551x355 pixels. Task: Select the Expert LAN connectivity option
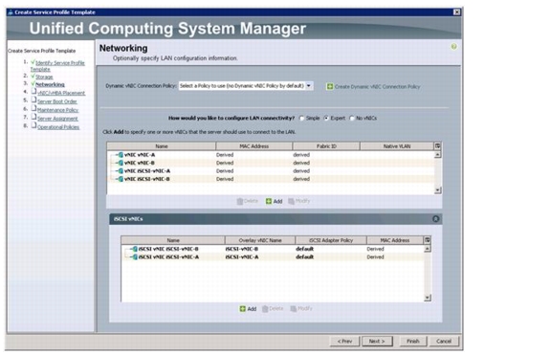pyautogui.click(x=326, y=118)
